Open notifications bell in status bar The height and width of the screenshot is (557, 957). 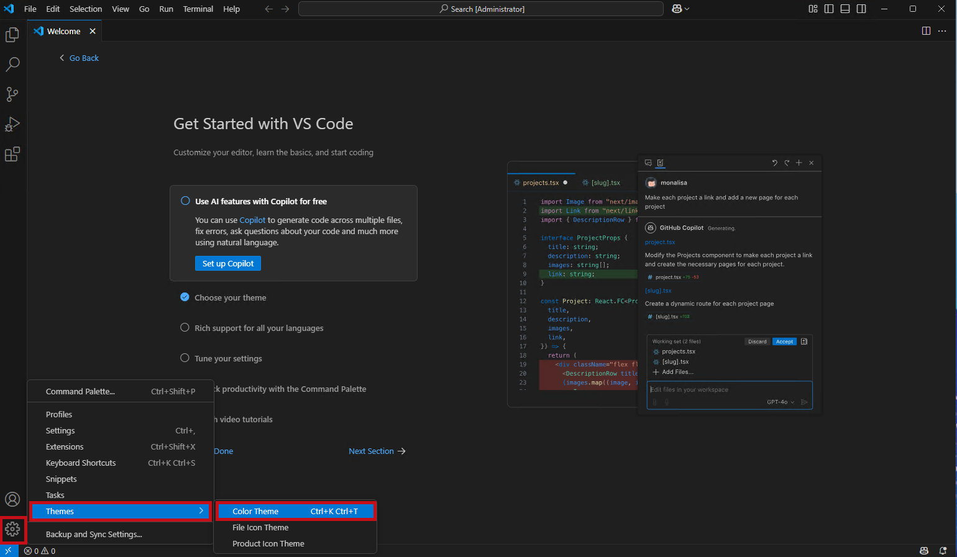[x=943, y=551]
